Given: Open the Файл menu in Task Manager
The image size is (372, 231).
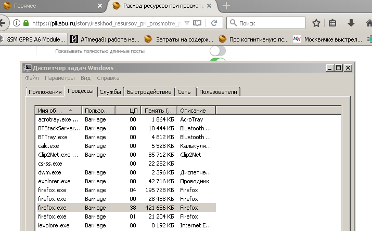Looking at the screenshot, I should 32,78.
